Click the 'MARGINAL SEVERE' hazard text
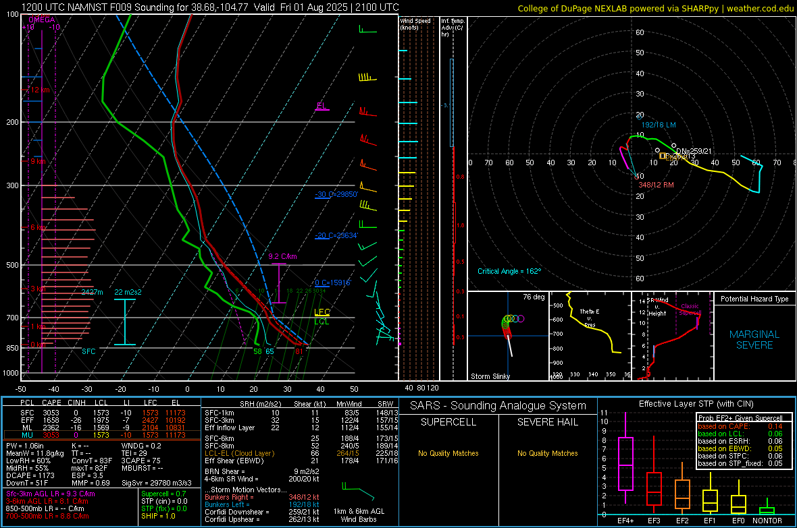Screen dimensions: 797x528 click(x=754, y=340)
